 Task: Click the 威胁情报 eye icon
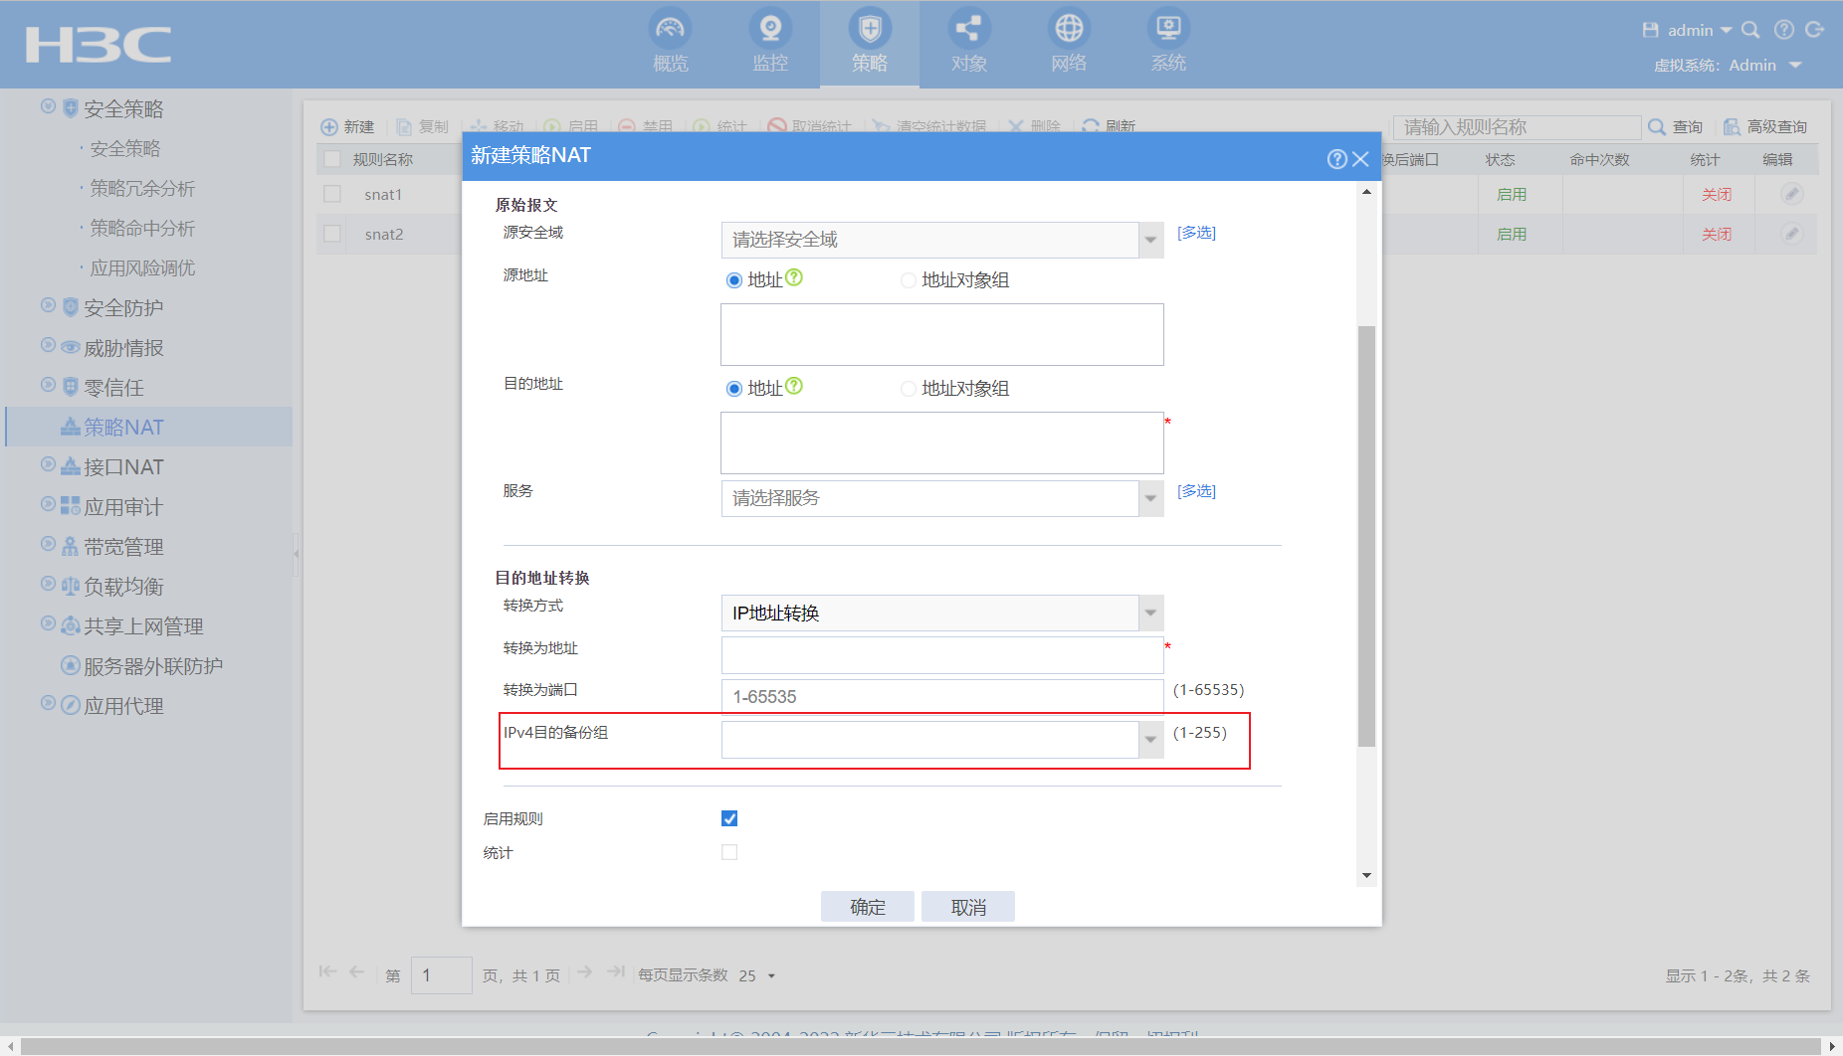click(71, 347)
